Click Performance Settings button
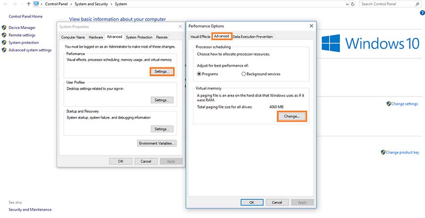This screenshot has height=218, width=425. pyautogui.click(x=162, y=72)
